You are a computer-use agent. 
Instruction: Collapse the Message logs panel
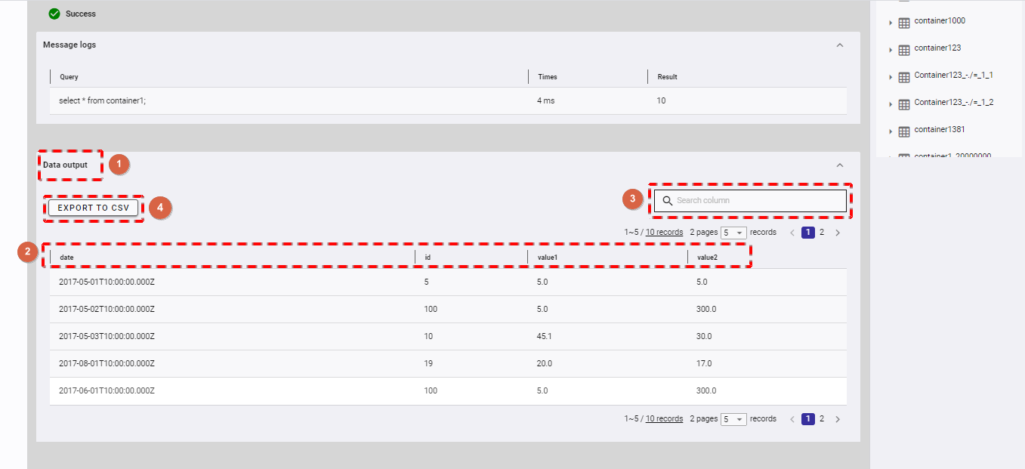point(839,45)
